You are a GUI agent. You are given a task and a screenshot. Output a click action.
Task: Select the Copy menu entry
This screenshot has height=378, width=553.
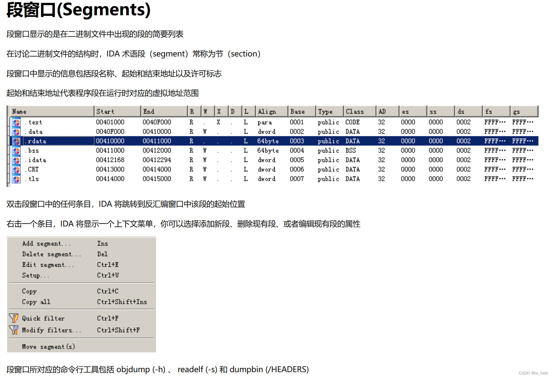(x=29, y=291)
